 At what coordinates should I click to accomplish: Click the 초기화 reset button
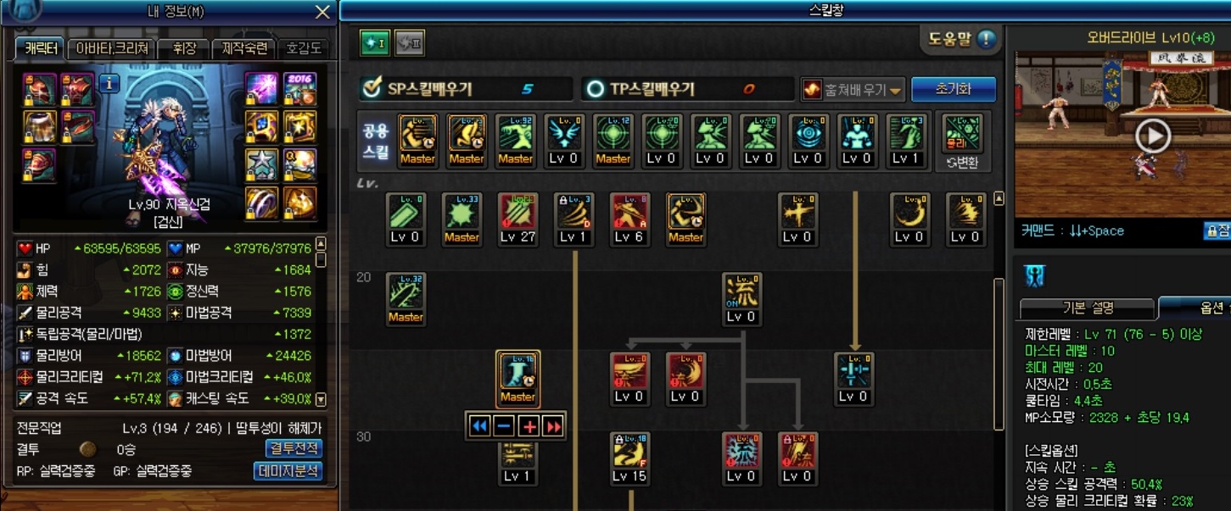point(954,89)
